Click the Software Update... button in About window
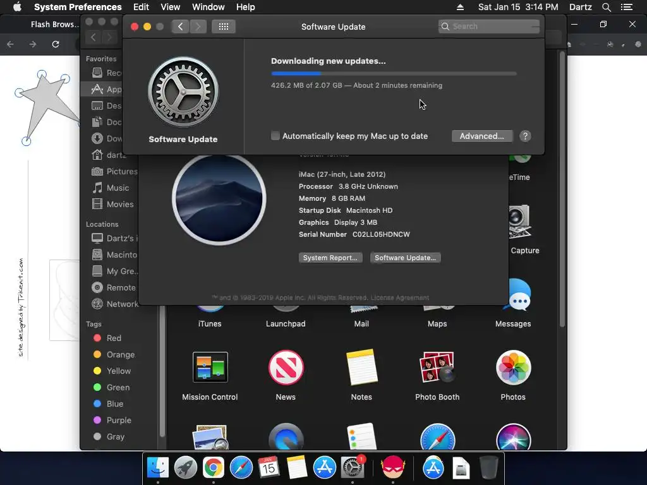This screenshot has height=485, width=647. coord(405,258)
